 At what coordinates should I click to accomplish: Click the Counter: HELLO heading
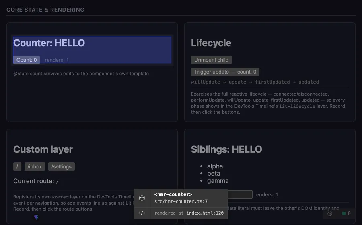[x=49, y=43]
